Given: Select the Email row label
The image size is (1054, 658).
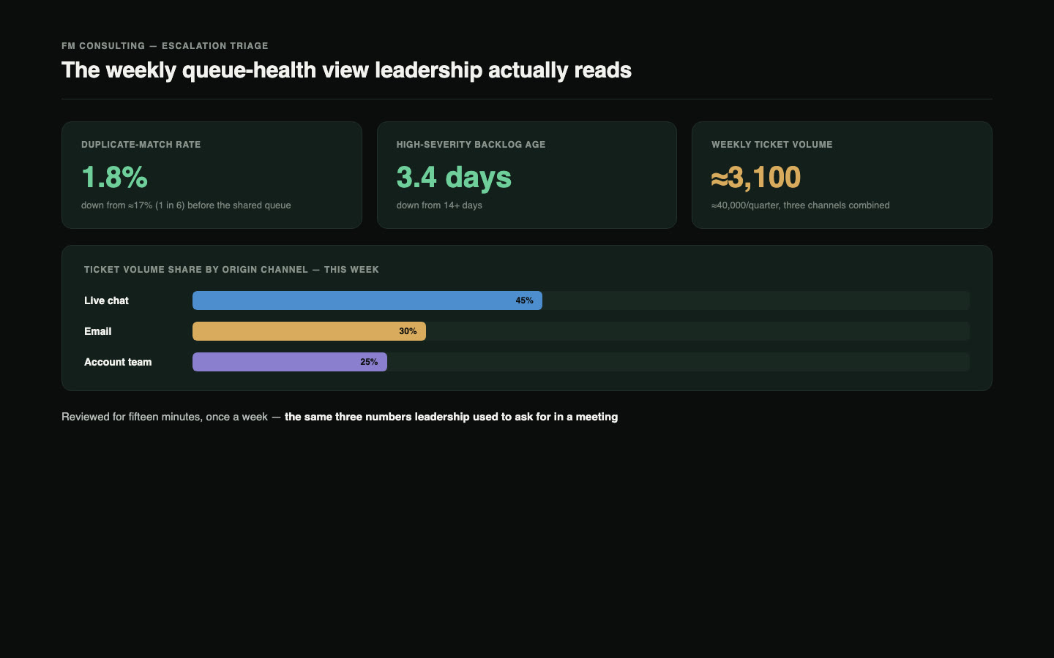Looking at the screenshot, I should tap(97, 331).
